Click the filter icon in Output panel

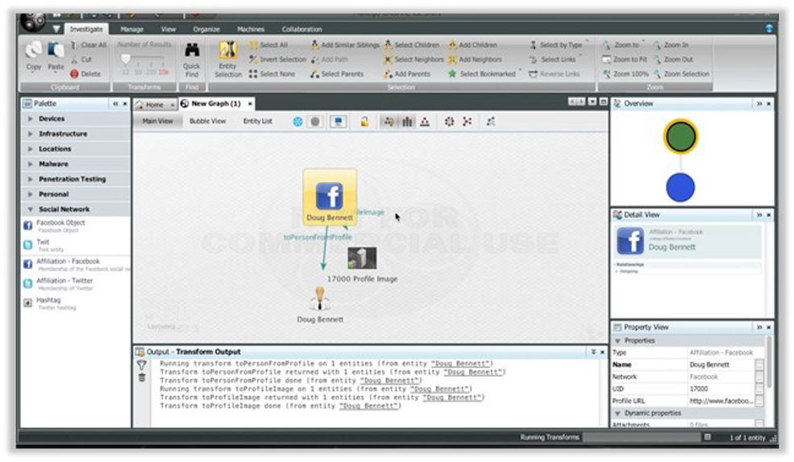(142, 365)
